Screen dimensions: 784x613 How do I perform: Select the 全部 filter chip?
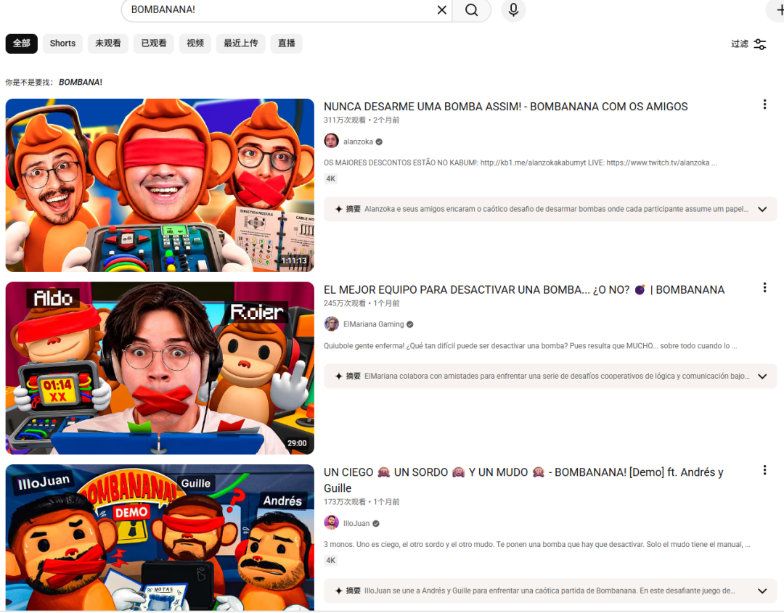pyautogui.click(x=22, y=44)
